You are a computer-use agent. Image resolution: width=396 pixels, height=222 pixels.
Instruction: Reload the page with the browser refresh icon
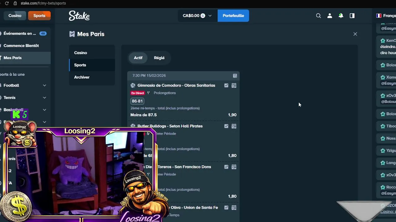pyautogui.click(x=7, y=3)
